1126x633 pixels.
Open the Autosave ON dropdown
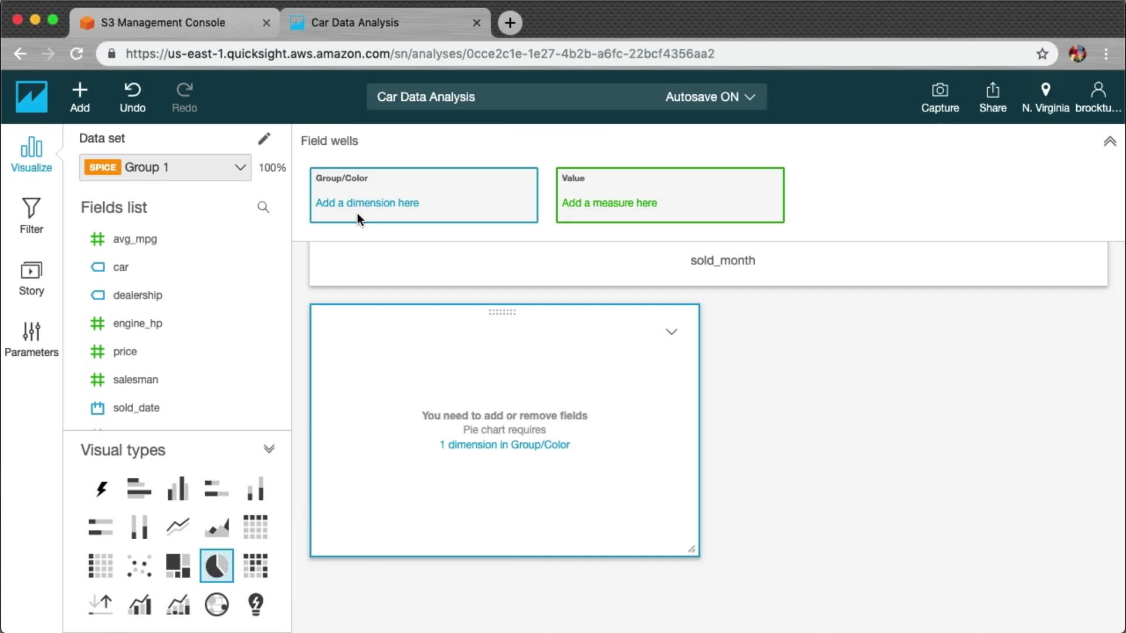pyautogui.click(x=710, y=97)
